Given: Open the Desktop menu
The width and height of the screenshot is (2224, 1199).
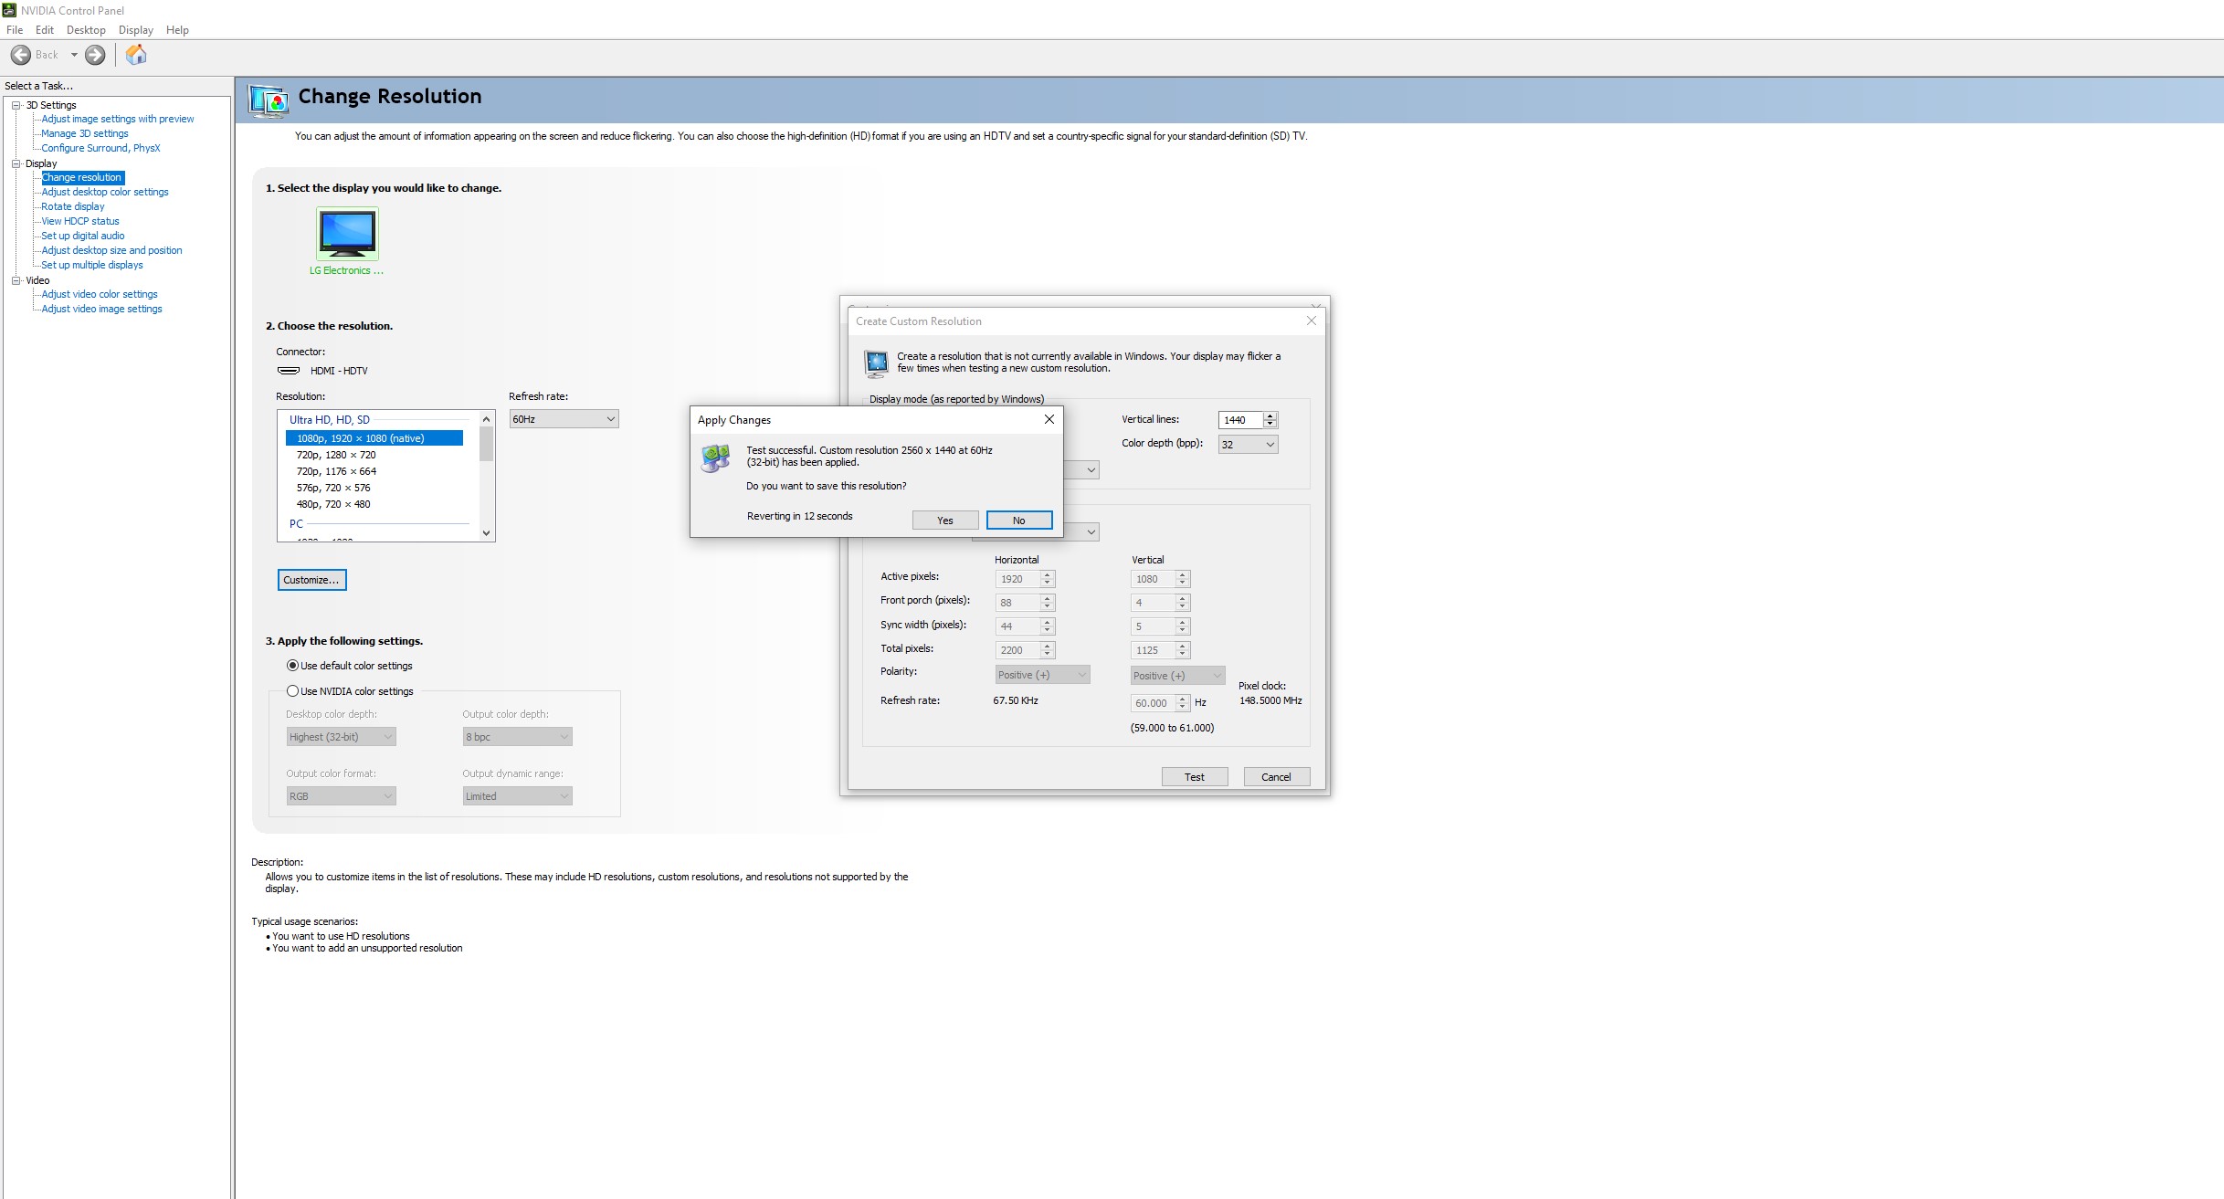Looking at the screenshot, I should tap(86, 30).
